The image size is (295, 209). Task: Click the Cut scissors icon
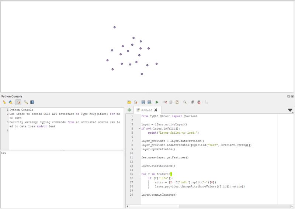click(x=165, y=102)
